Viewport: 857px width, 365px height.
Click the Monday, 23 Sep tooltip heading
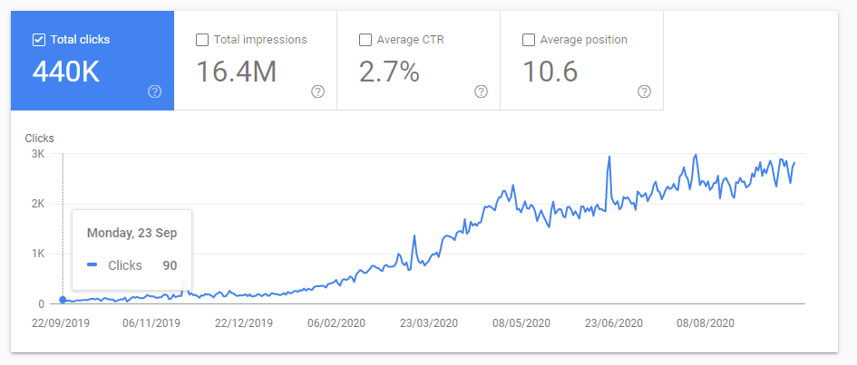(131, 233)
